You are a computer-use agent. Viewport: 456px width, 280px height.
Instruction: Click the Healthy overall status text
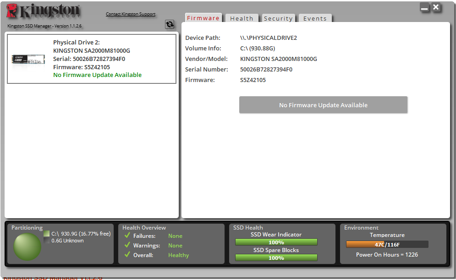(x=179, y=255)
